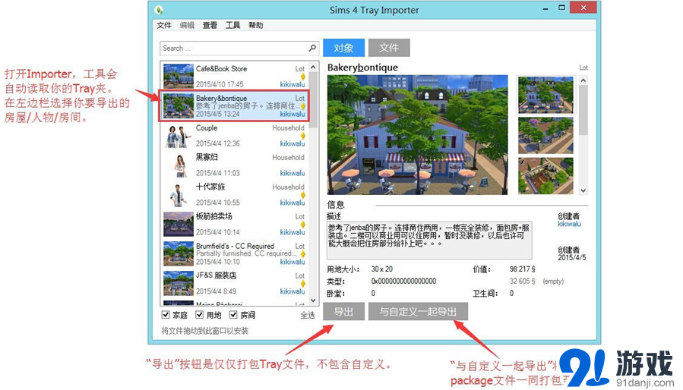This screenshot has height=390, width=683.
Task: Click the list vertical scrollbar thumb
Action: pyautogui.click(x=313, y=100)
